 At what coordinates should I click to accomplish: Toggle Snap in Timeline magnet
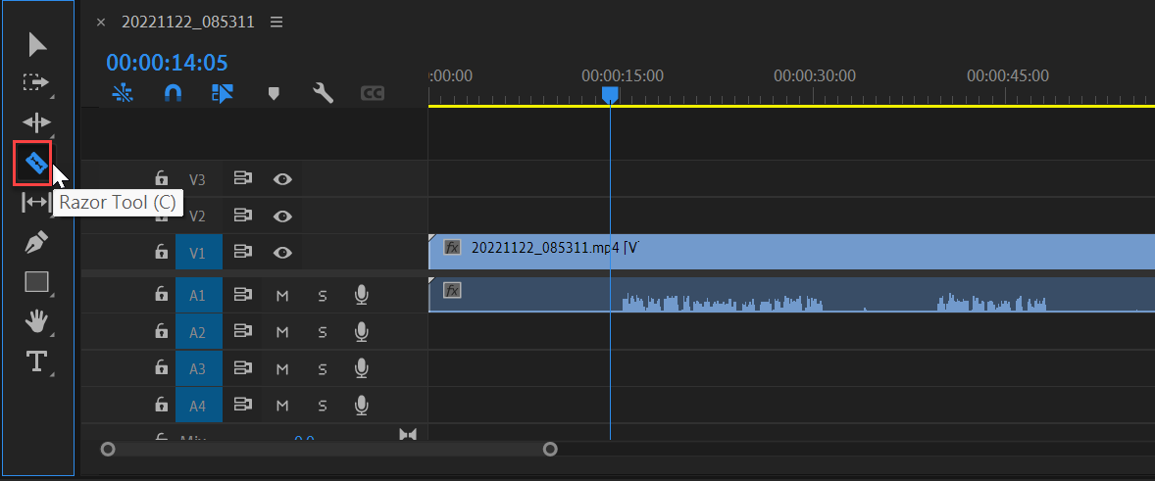pos(173,93)
